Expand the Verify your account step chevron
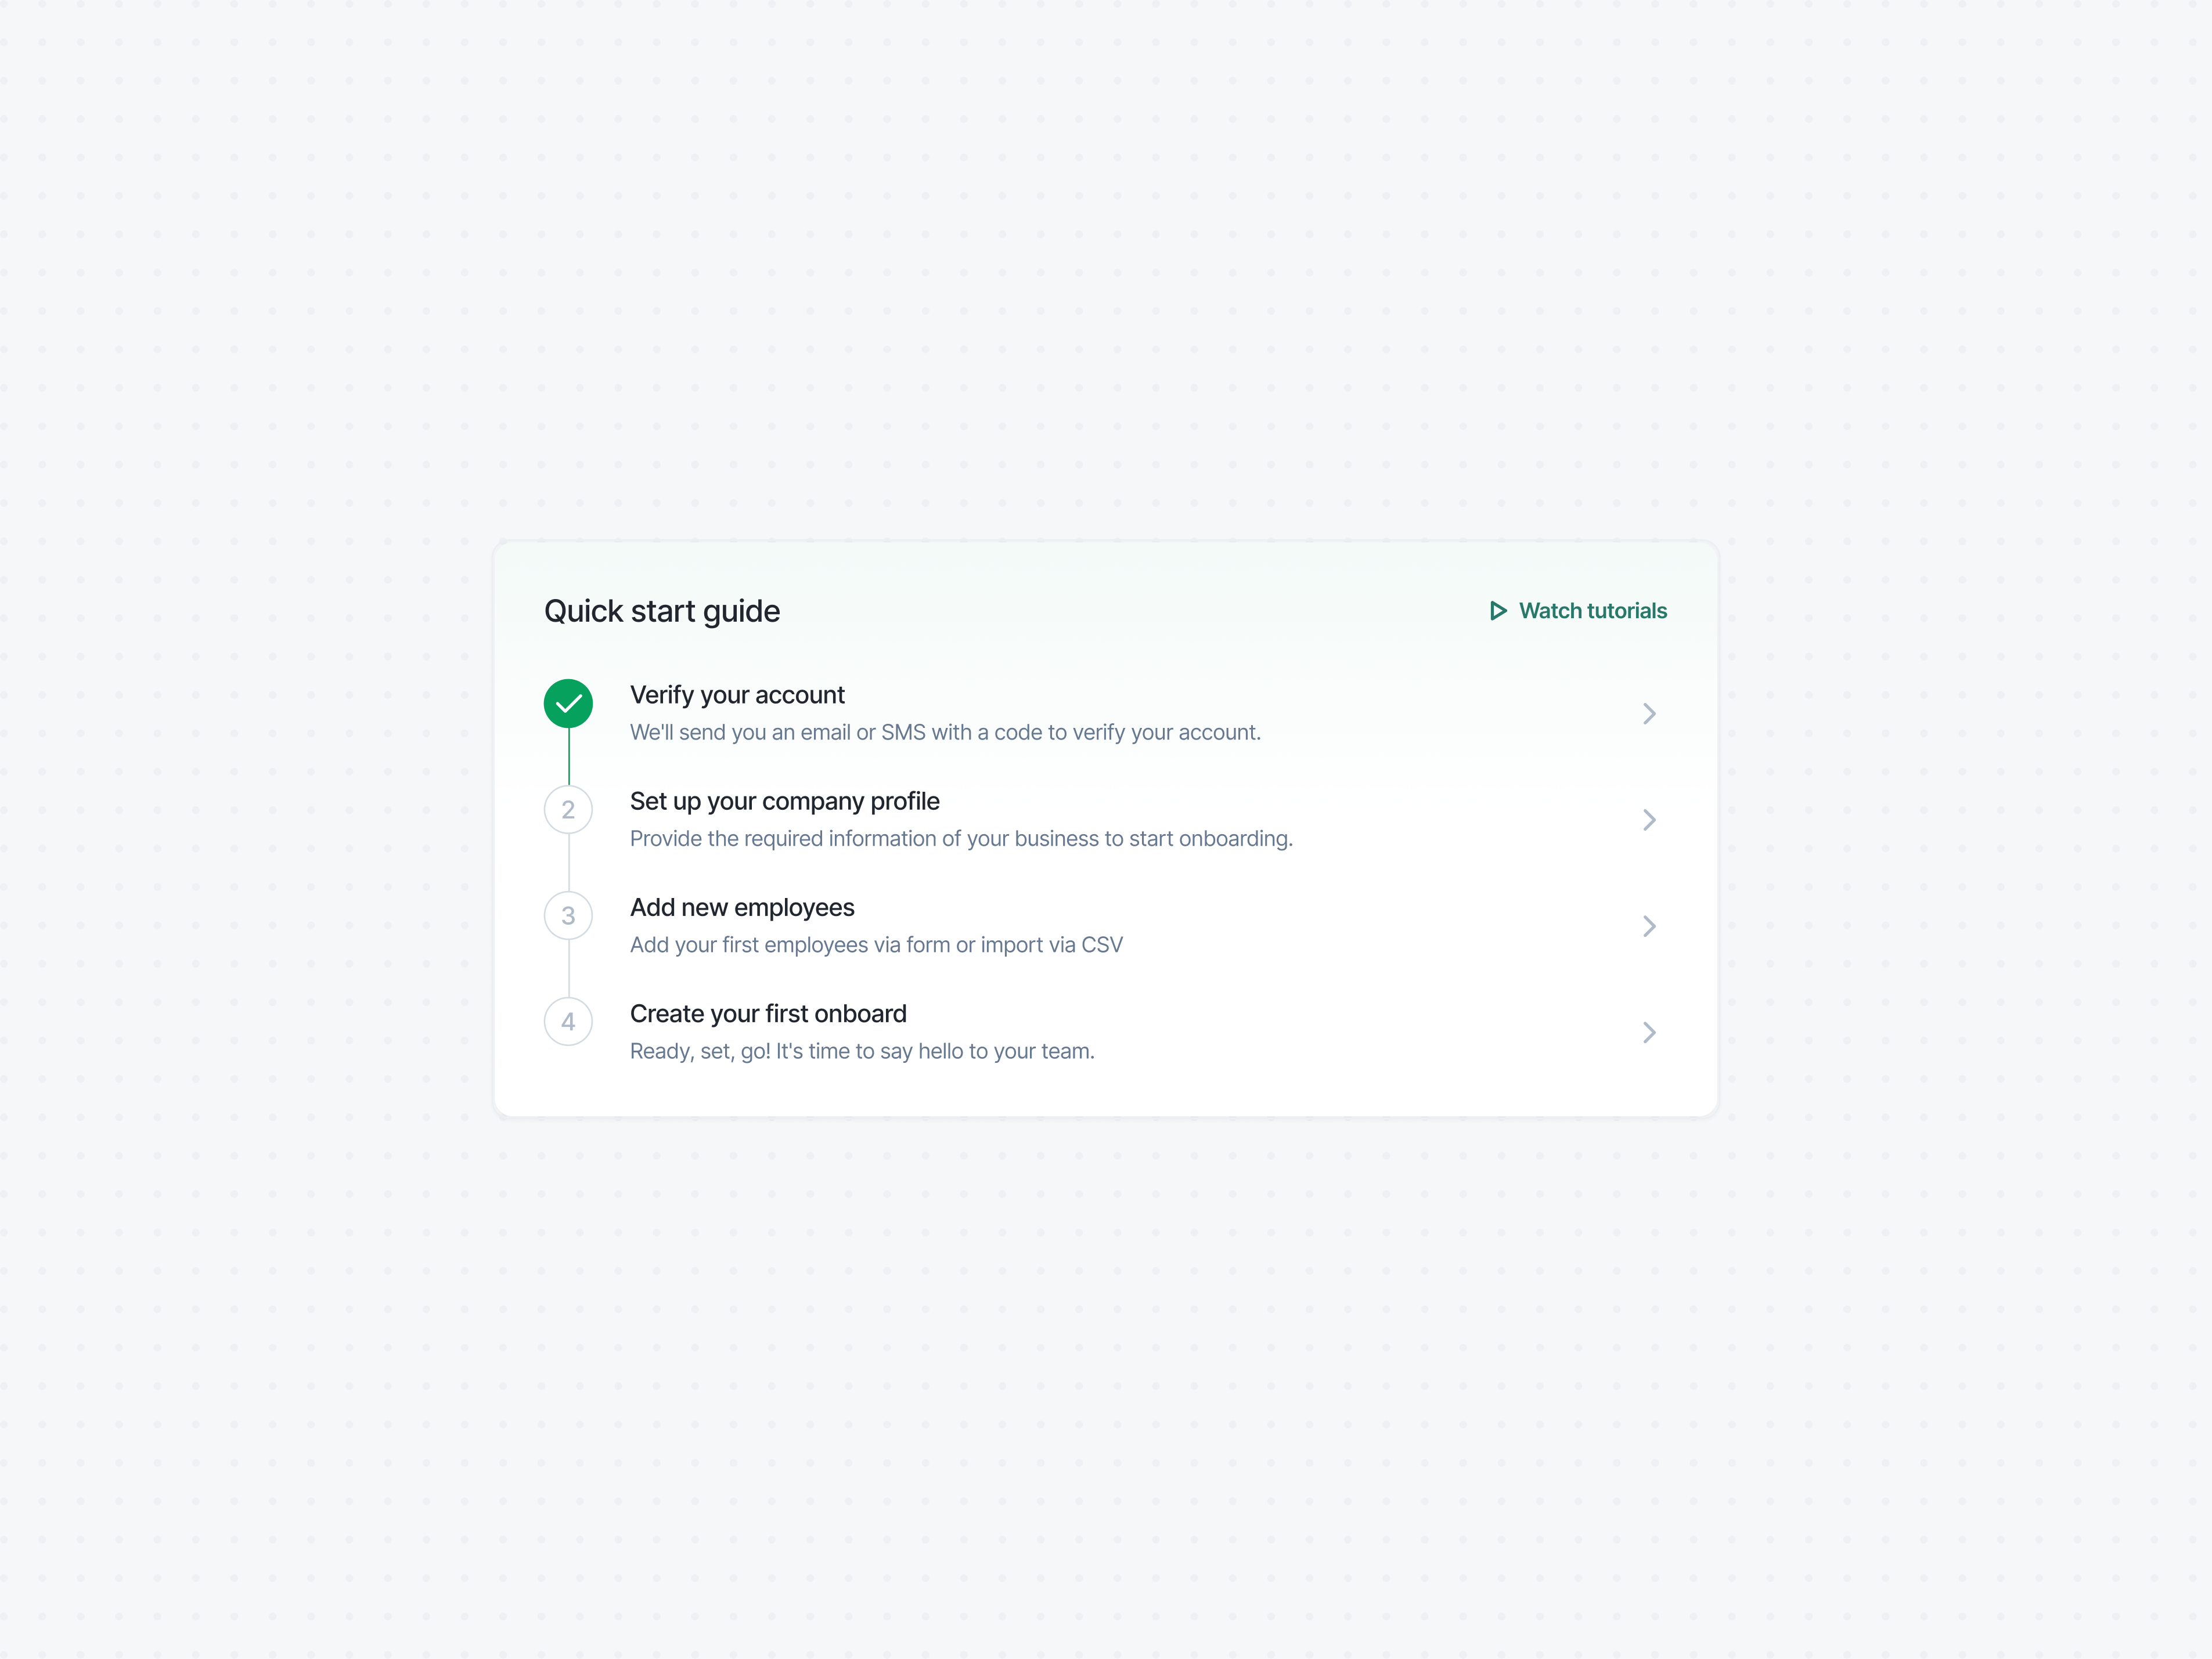The width and height of the screenshot is (2212, 1659). (x=1649, y=713)
